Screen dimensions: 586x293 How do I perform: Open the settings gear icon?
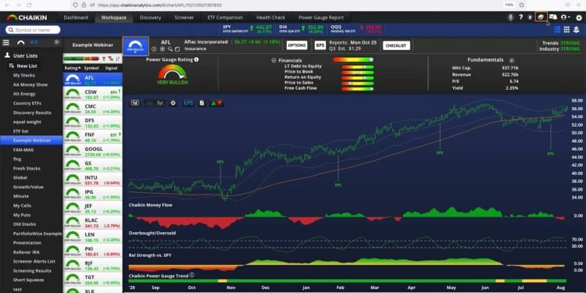click(x=579, y=17)
